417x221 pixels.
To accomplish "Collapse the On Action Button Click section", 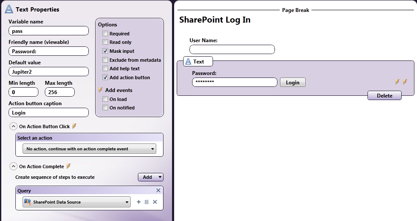I will pyautogui.click(x=13, y=126).
